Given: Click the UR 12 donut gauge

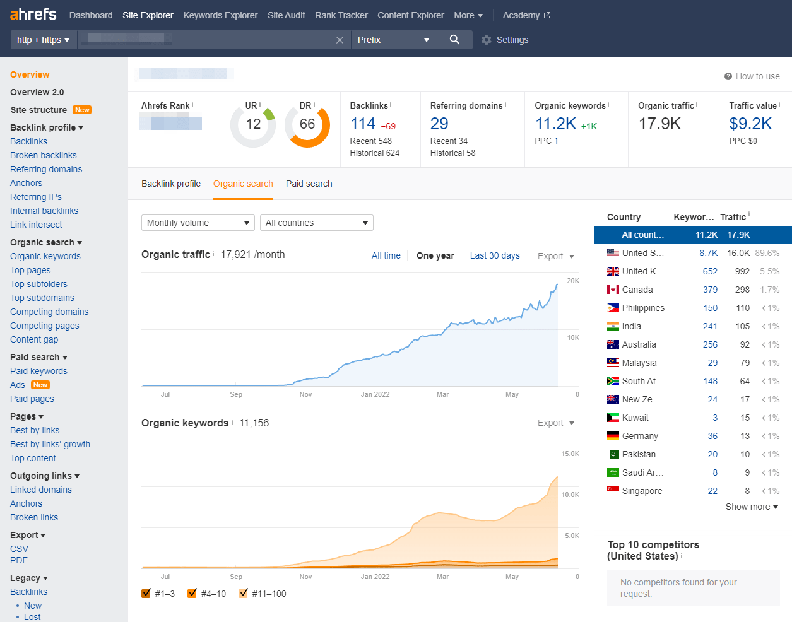Looking at the screenshot, I should (x=253, y=124).
